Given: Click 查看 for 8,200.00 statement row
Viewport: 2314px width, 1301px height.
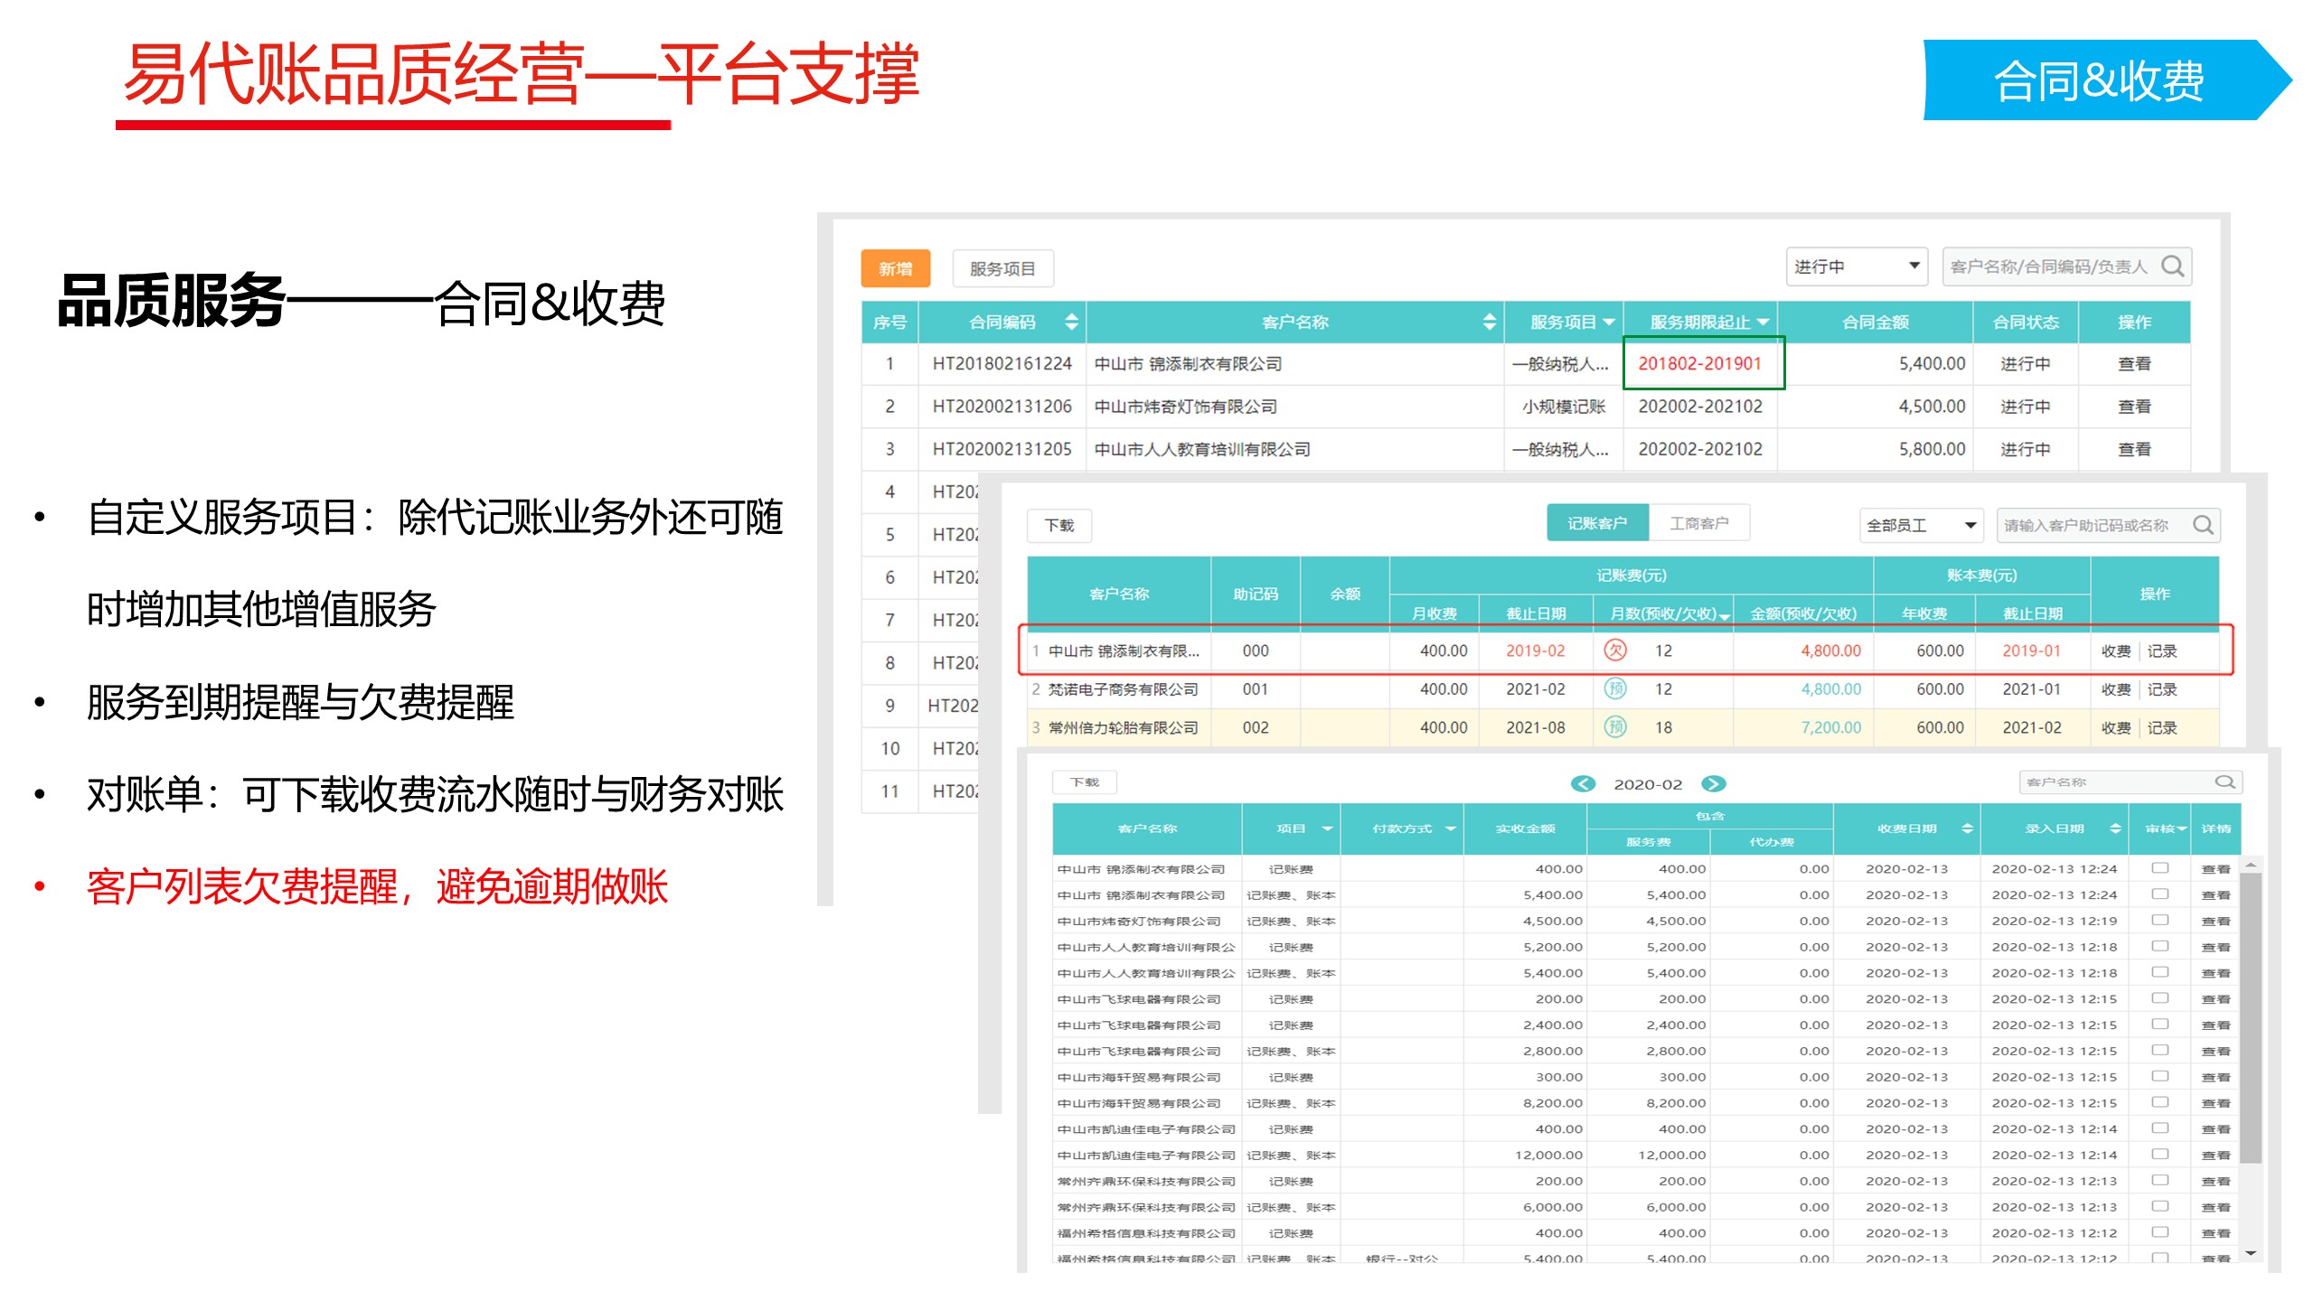Looking at the screenshot, I should (2215, 1103).
